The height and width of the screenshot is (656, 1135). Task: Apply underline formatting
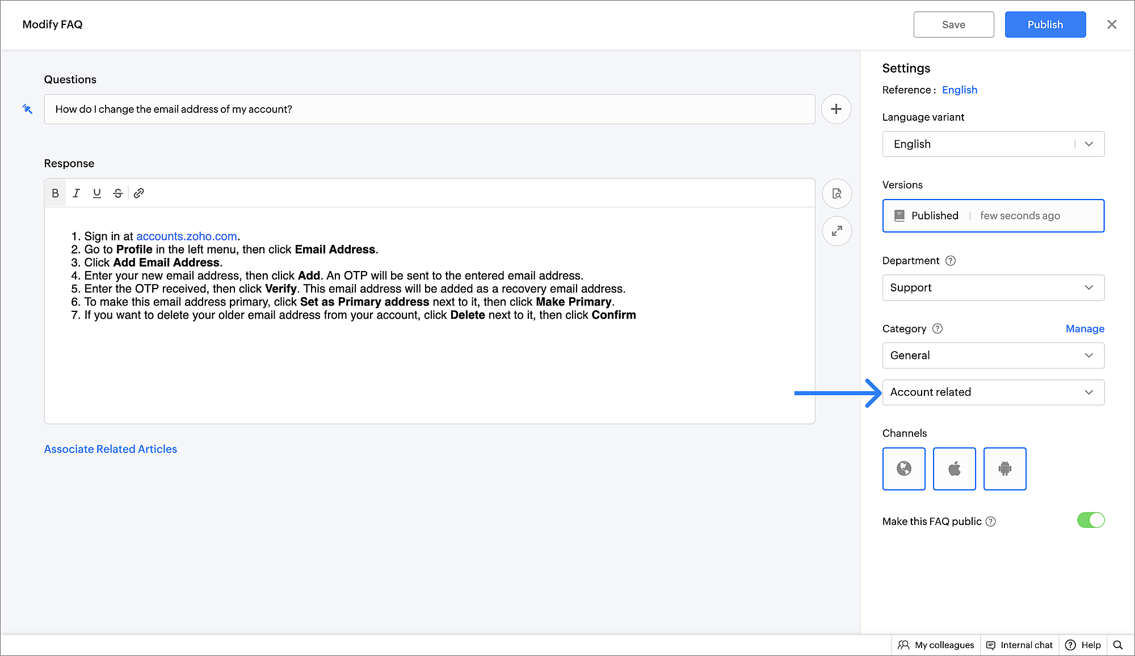pos(97,193)
